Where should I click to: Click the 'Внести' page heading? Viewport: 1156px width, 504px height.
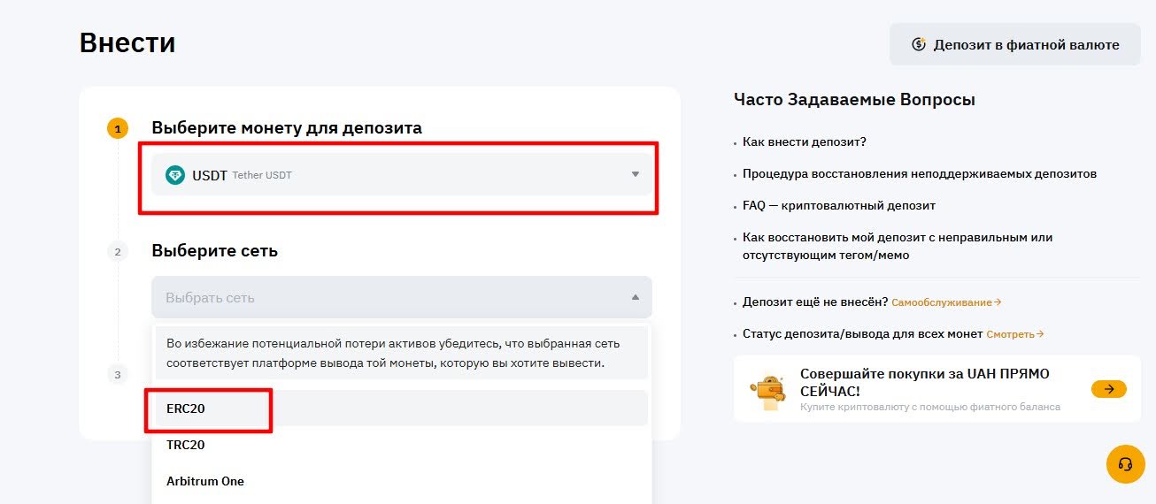coord(127,43)
